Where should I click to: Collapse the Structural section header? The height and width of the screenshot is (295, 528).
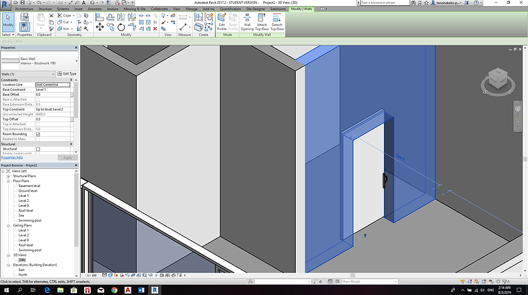[x=71, y=144]
